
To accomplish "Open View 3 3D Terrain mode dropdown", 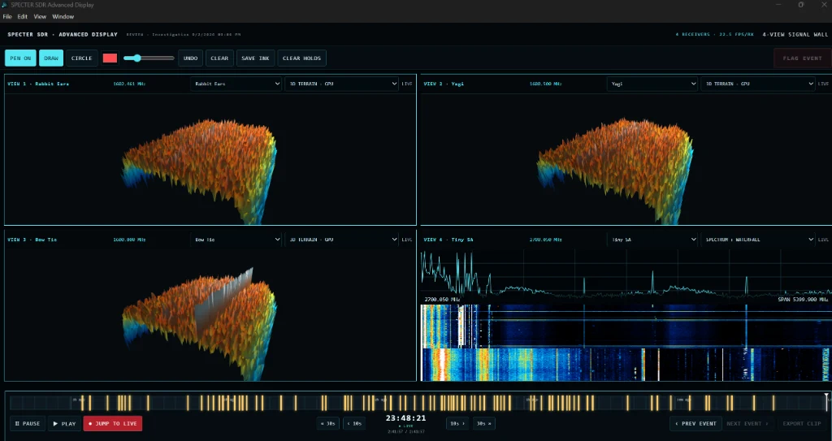I will (x=342, y=240).
